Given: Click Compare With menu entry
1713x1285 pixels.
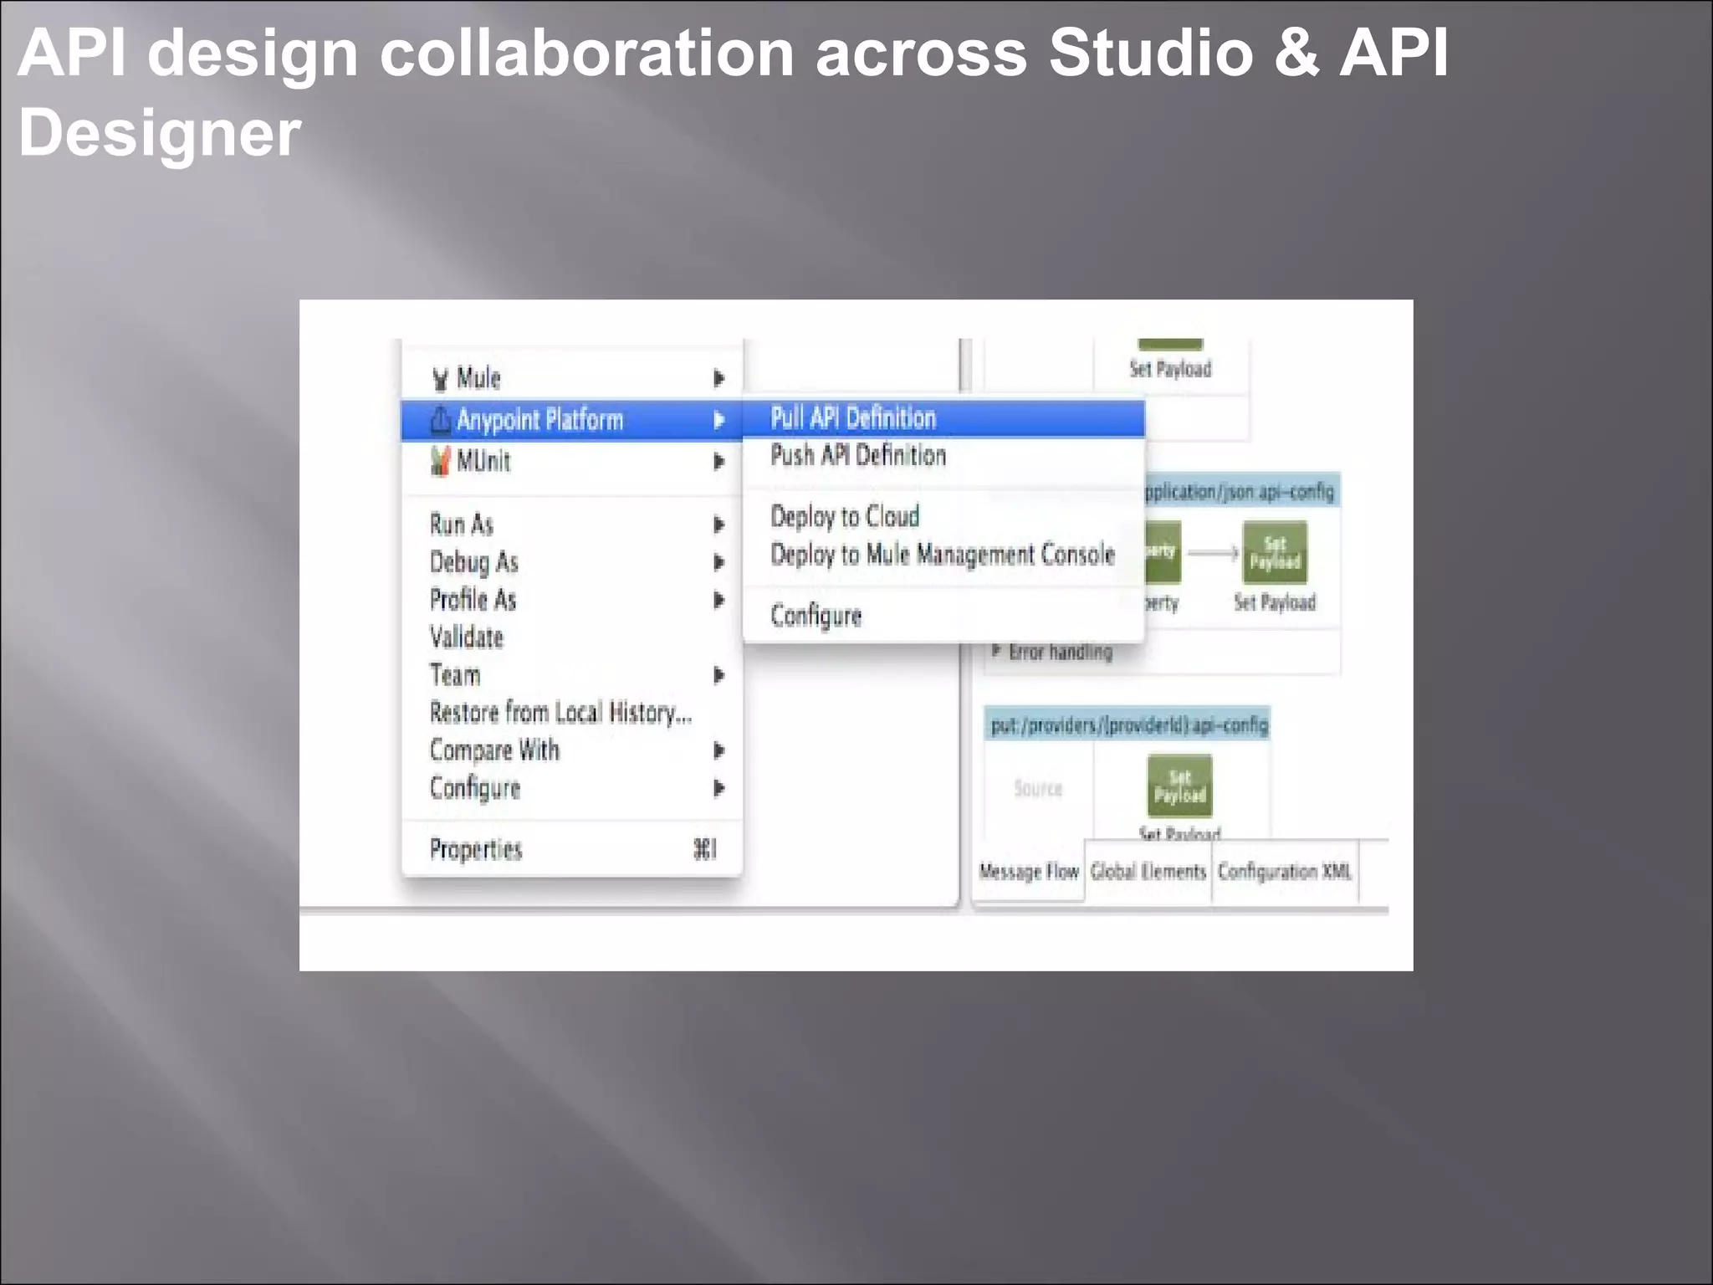Looking at the screenshot, I should click(x=572, y=750).
